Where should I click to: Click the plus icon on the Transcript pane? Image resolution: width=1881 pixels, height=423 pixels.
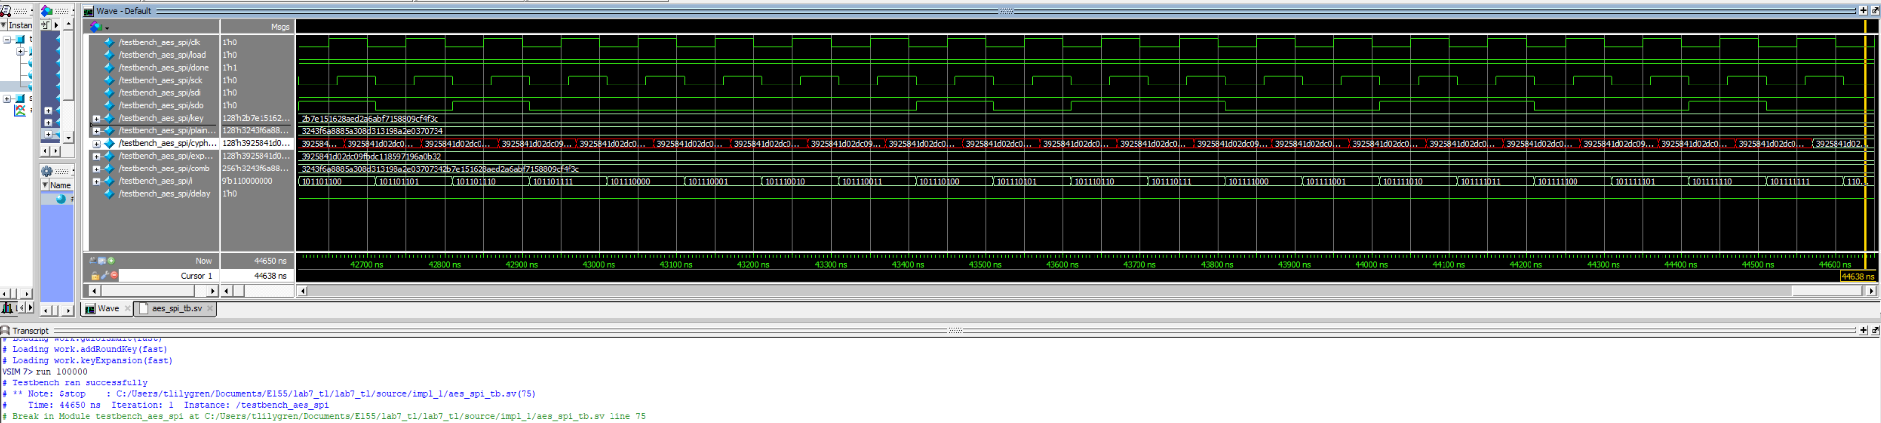coord(1863,331)
